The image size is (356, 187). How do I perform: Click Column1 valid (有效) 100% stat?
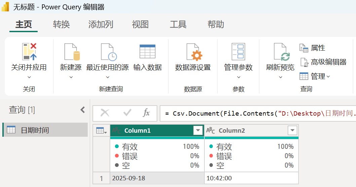(x=157, y=147)
